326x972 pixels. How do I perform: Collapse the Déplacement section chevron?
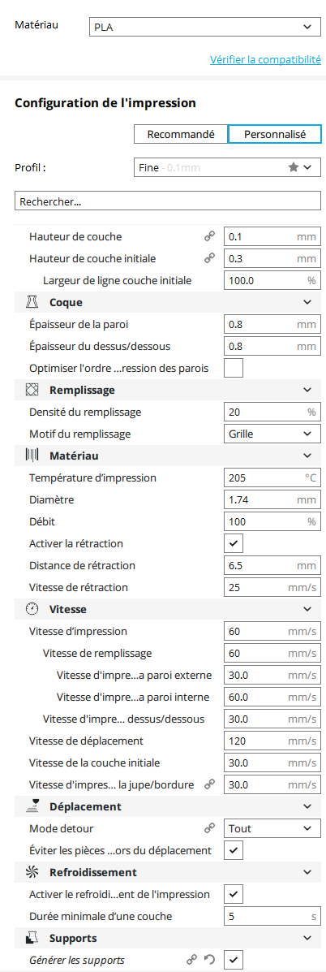point(307,806)
